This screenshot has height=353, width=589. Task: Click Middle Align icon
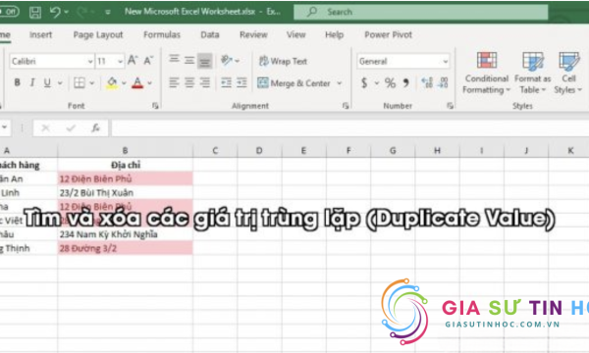pos(189,60)
